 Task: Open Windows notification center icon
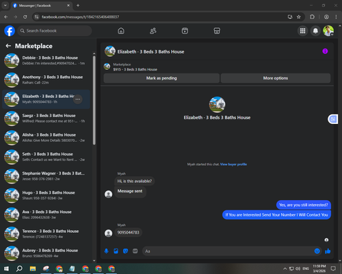pos(333,269)
